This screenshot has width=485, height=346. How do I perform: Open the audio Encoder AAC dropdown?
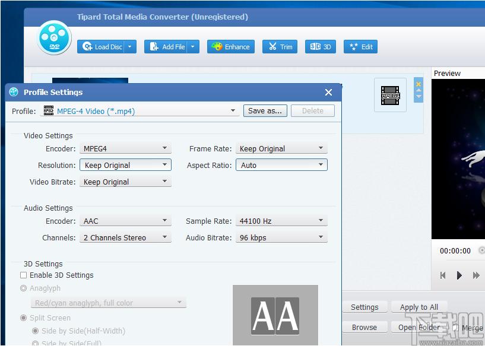(125, 221)
